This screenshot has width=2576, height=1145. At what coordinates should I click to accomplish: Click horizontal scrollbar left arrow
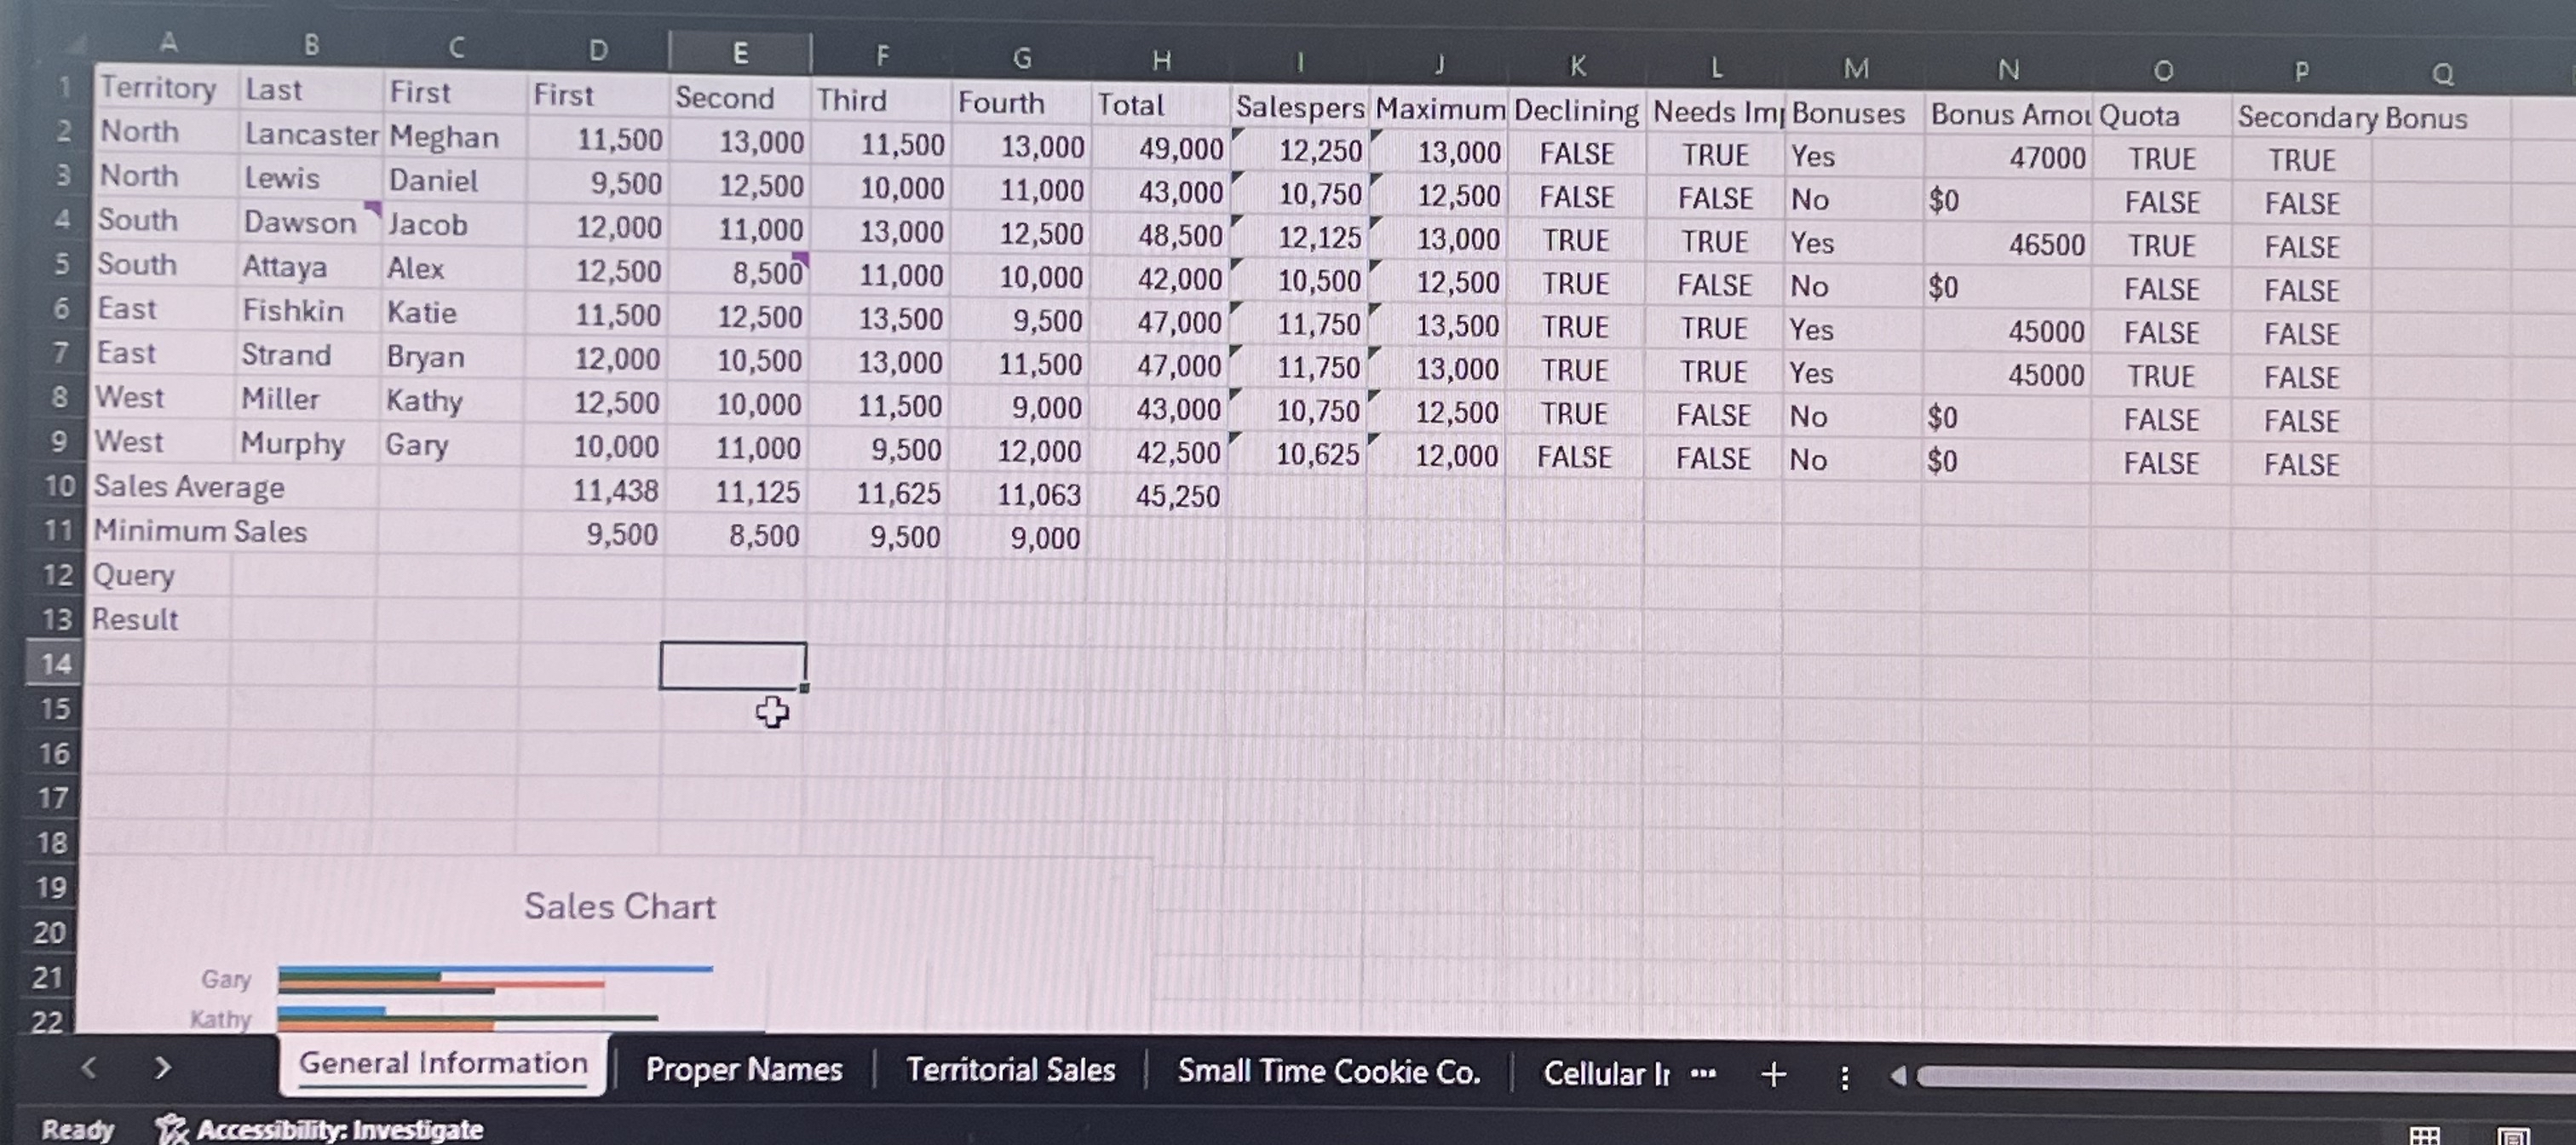(x=1897, y=1077)
